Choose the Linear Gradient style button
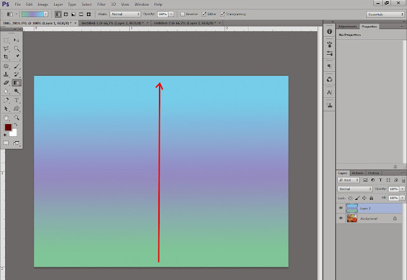Screen dimensions: 407x280 pyautogui.click(x=58, y=14)
